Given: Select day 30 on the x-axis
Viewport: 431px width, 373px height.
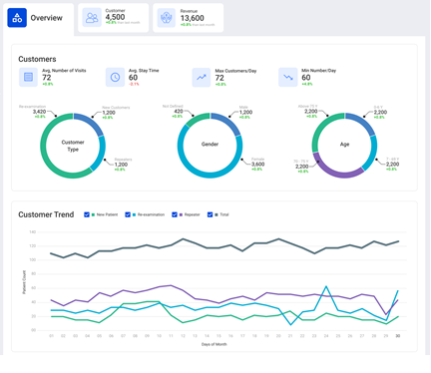Looking at the screenshot, I should 397,336.
